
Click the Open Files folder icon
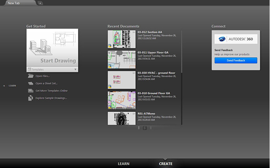[31, 76]
